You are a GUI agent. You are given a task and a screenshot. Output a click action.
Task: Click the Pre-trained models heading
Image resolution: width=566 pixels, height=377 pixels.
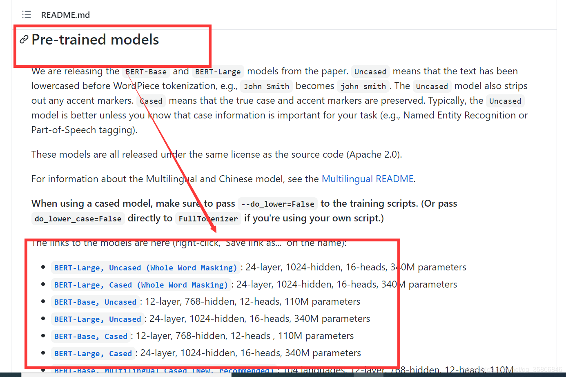tap(95, 40)
